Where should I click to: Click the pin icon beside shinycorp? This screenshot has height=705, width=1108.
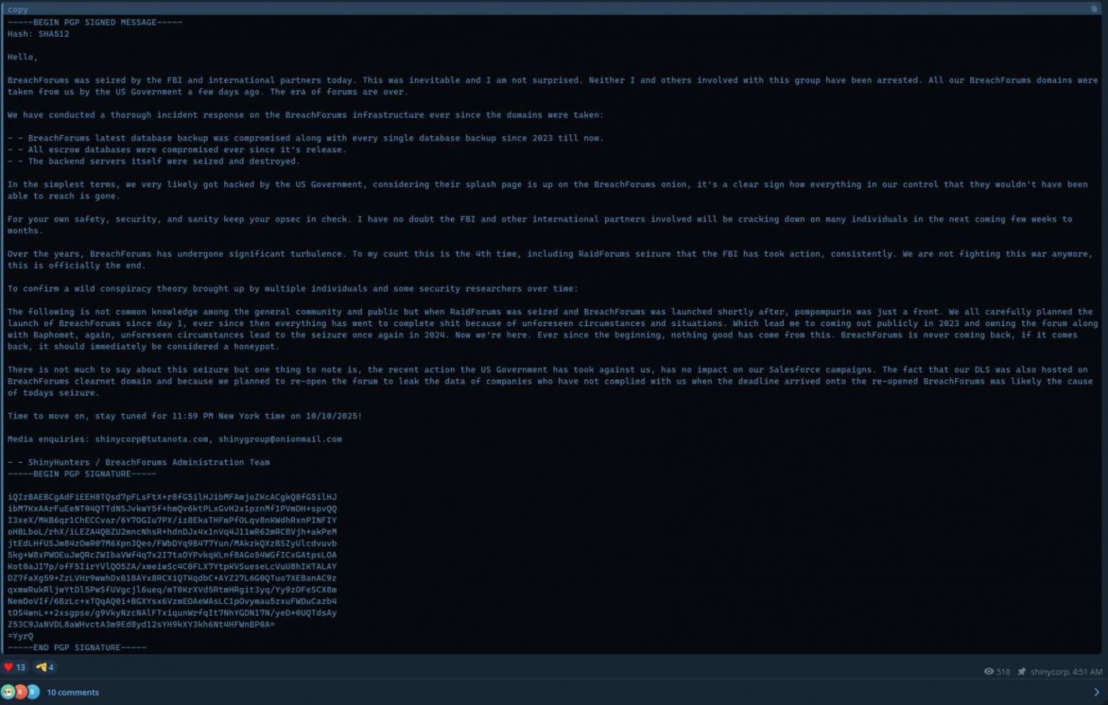click(x=1021, y=672)
